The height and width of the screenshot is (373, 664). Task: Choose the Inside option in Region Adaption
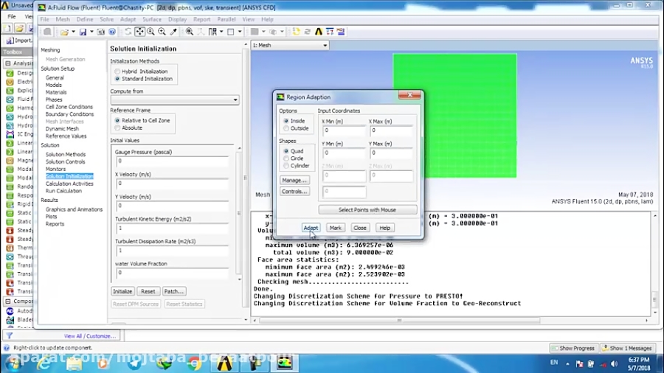tap(286, 121)
